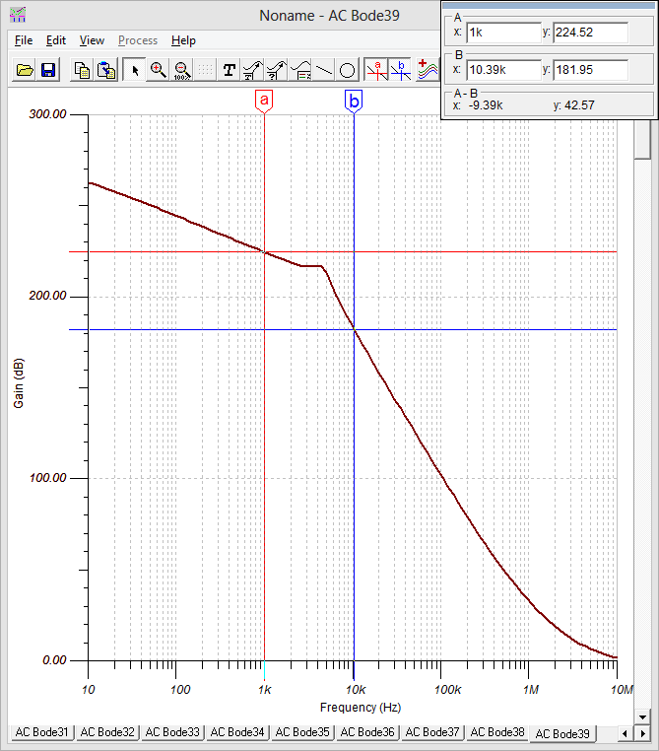
Task: Select the line drawing tool
Action: [x=323, y=70]
